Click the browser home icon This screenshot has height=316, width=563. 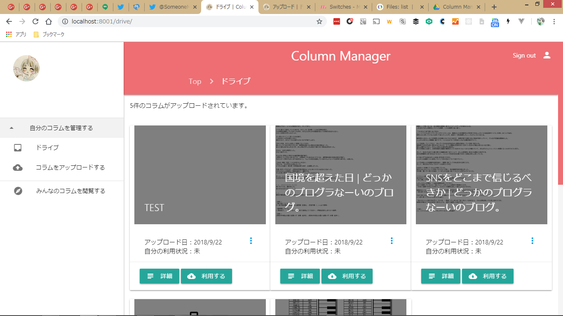tap(49, 21)
